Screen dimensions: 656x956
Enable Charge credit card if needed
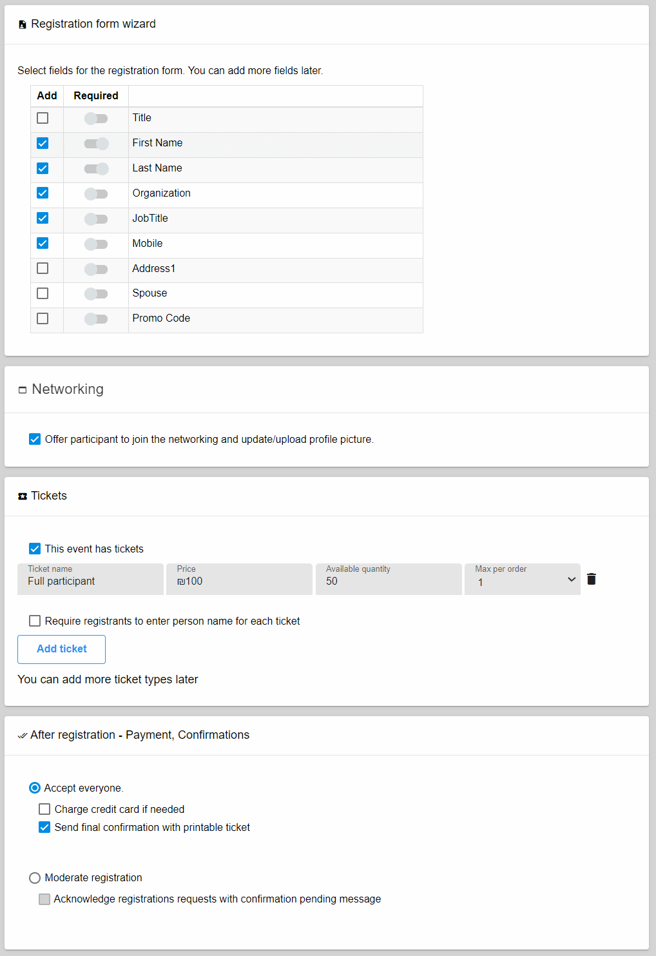coord(44,809)
